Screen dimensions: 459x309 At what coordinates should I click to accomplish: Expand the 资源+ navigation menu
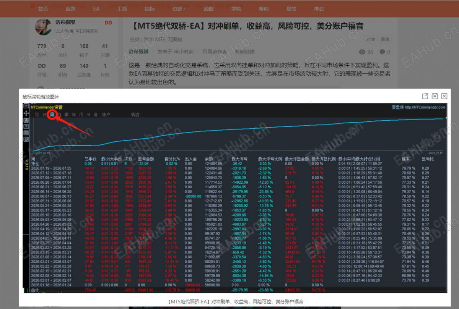click(179, 9)
